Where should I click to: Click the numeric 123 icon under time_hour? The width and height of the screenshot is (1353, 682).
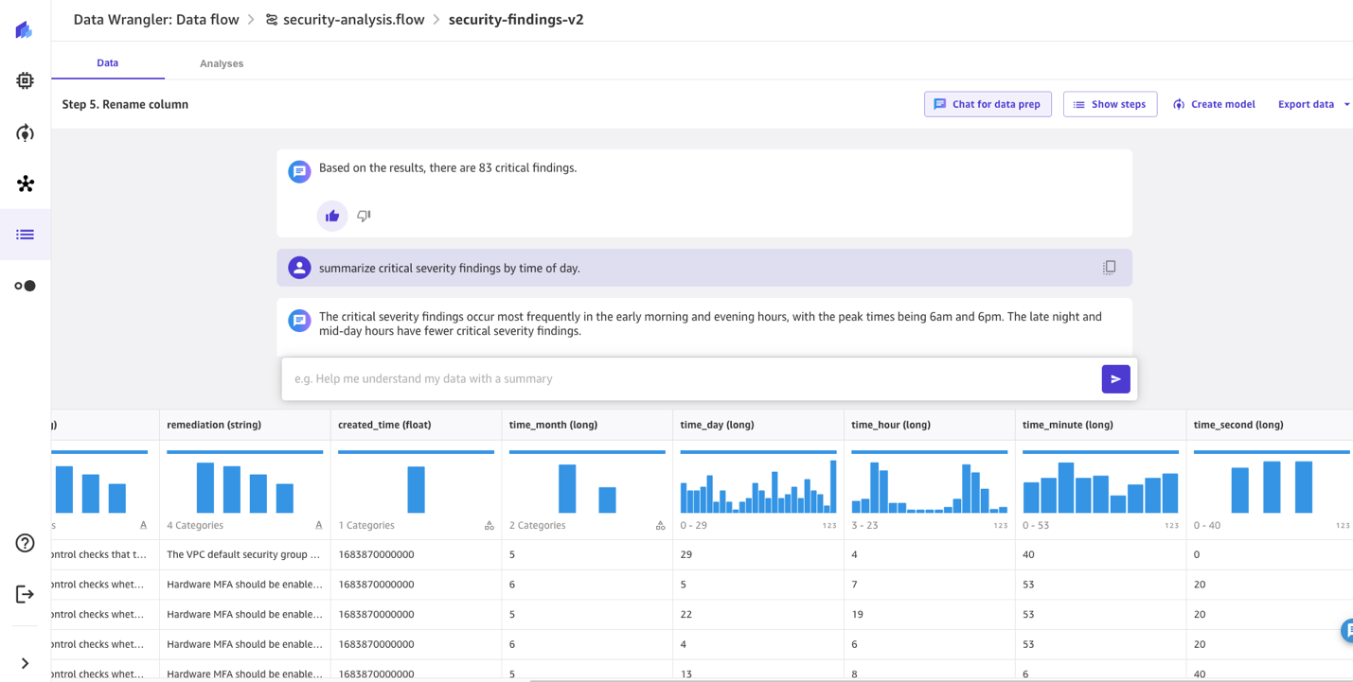[x=1001, y=526]
